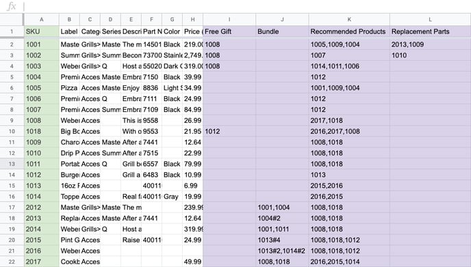This screenshot has width=471, height=267.
Task: Click price cell '84.99'
Action: pos(192,110)
